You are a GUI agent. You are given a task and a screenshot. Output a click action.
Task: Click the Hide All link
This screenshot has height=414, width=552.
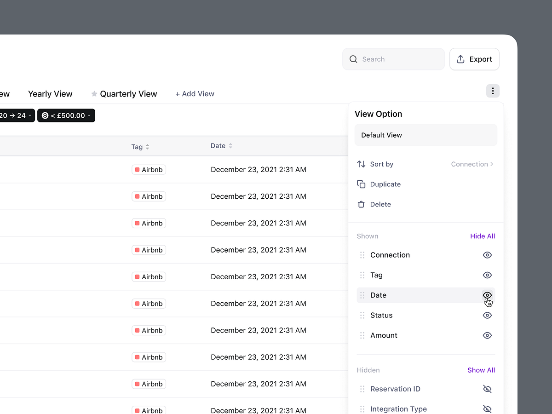[482, 236]
